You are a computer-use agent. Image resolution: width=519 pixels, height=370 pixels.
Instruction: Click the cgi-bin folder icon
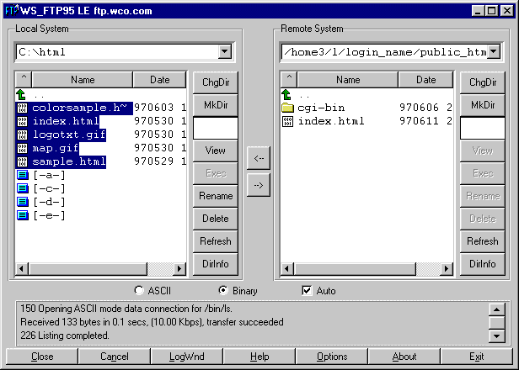287,108
